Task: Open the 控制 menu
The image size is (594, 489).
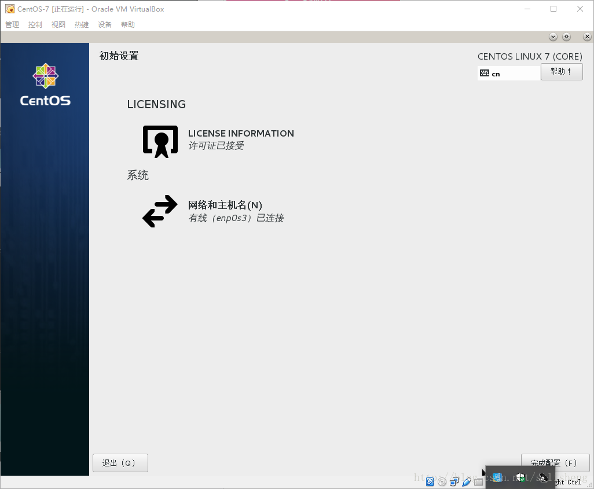Action: point(35,25)
